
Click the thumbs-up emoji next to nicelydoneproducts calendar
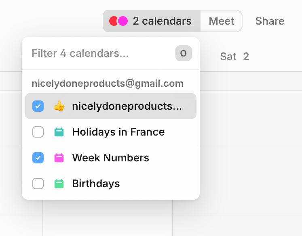(x=59, y=107)
